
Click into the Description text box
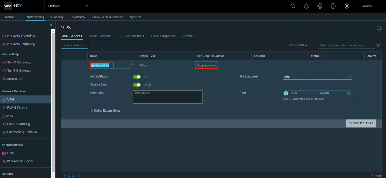167,97
